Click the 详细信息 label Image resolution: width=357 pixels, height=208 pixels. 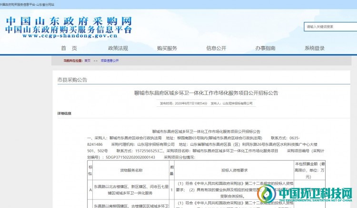coord(64,113)
